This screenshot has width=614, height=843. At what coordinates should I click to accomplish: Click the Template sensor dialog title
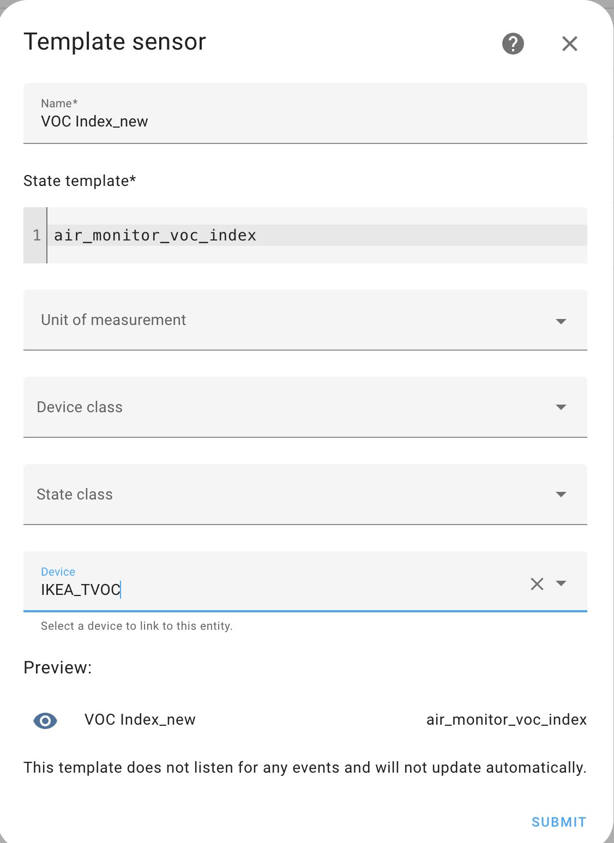pos(115,42)
